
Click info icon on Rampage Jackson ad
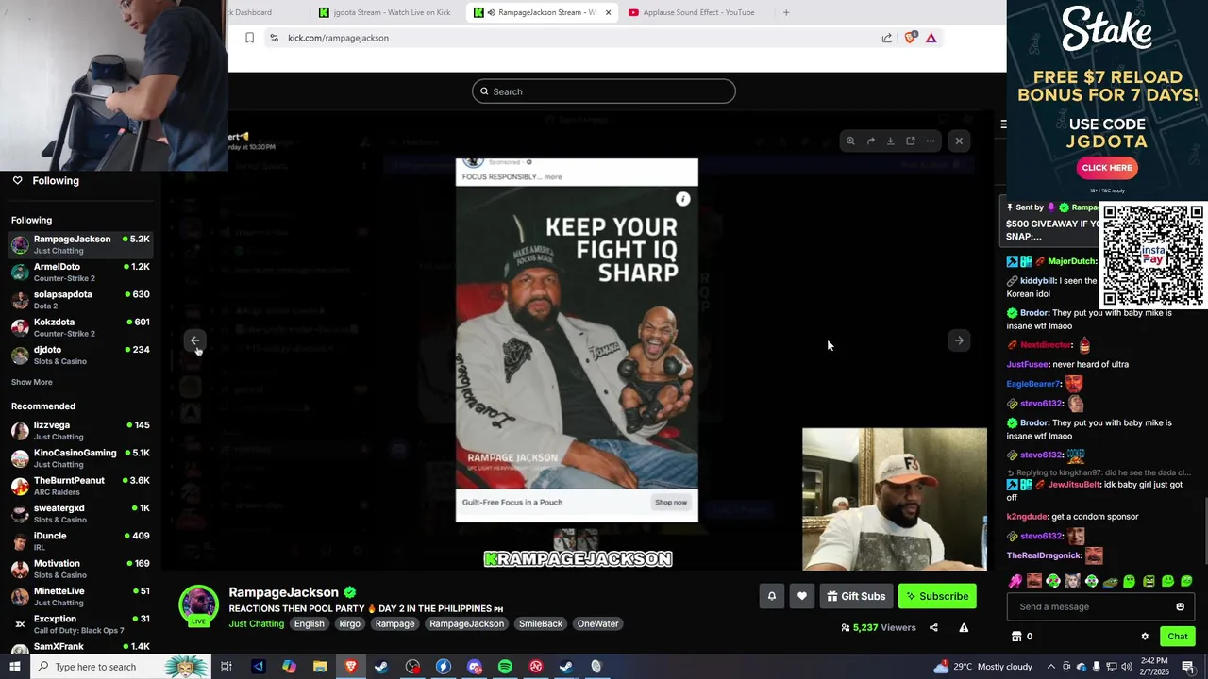coord(683,199)
